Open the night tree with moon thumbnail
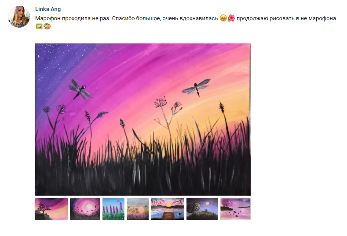Image resolution: width=347 pixels, height=236 pixels. pos(202,209)
